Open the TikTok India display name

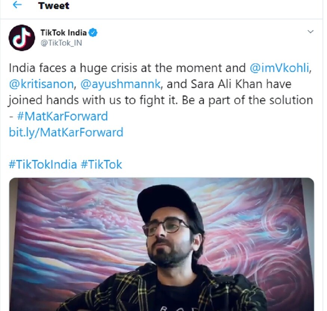tap(64, 33)
